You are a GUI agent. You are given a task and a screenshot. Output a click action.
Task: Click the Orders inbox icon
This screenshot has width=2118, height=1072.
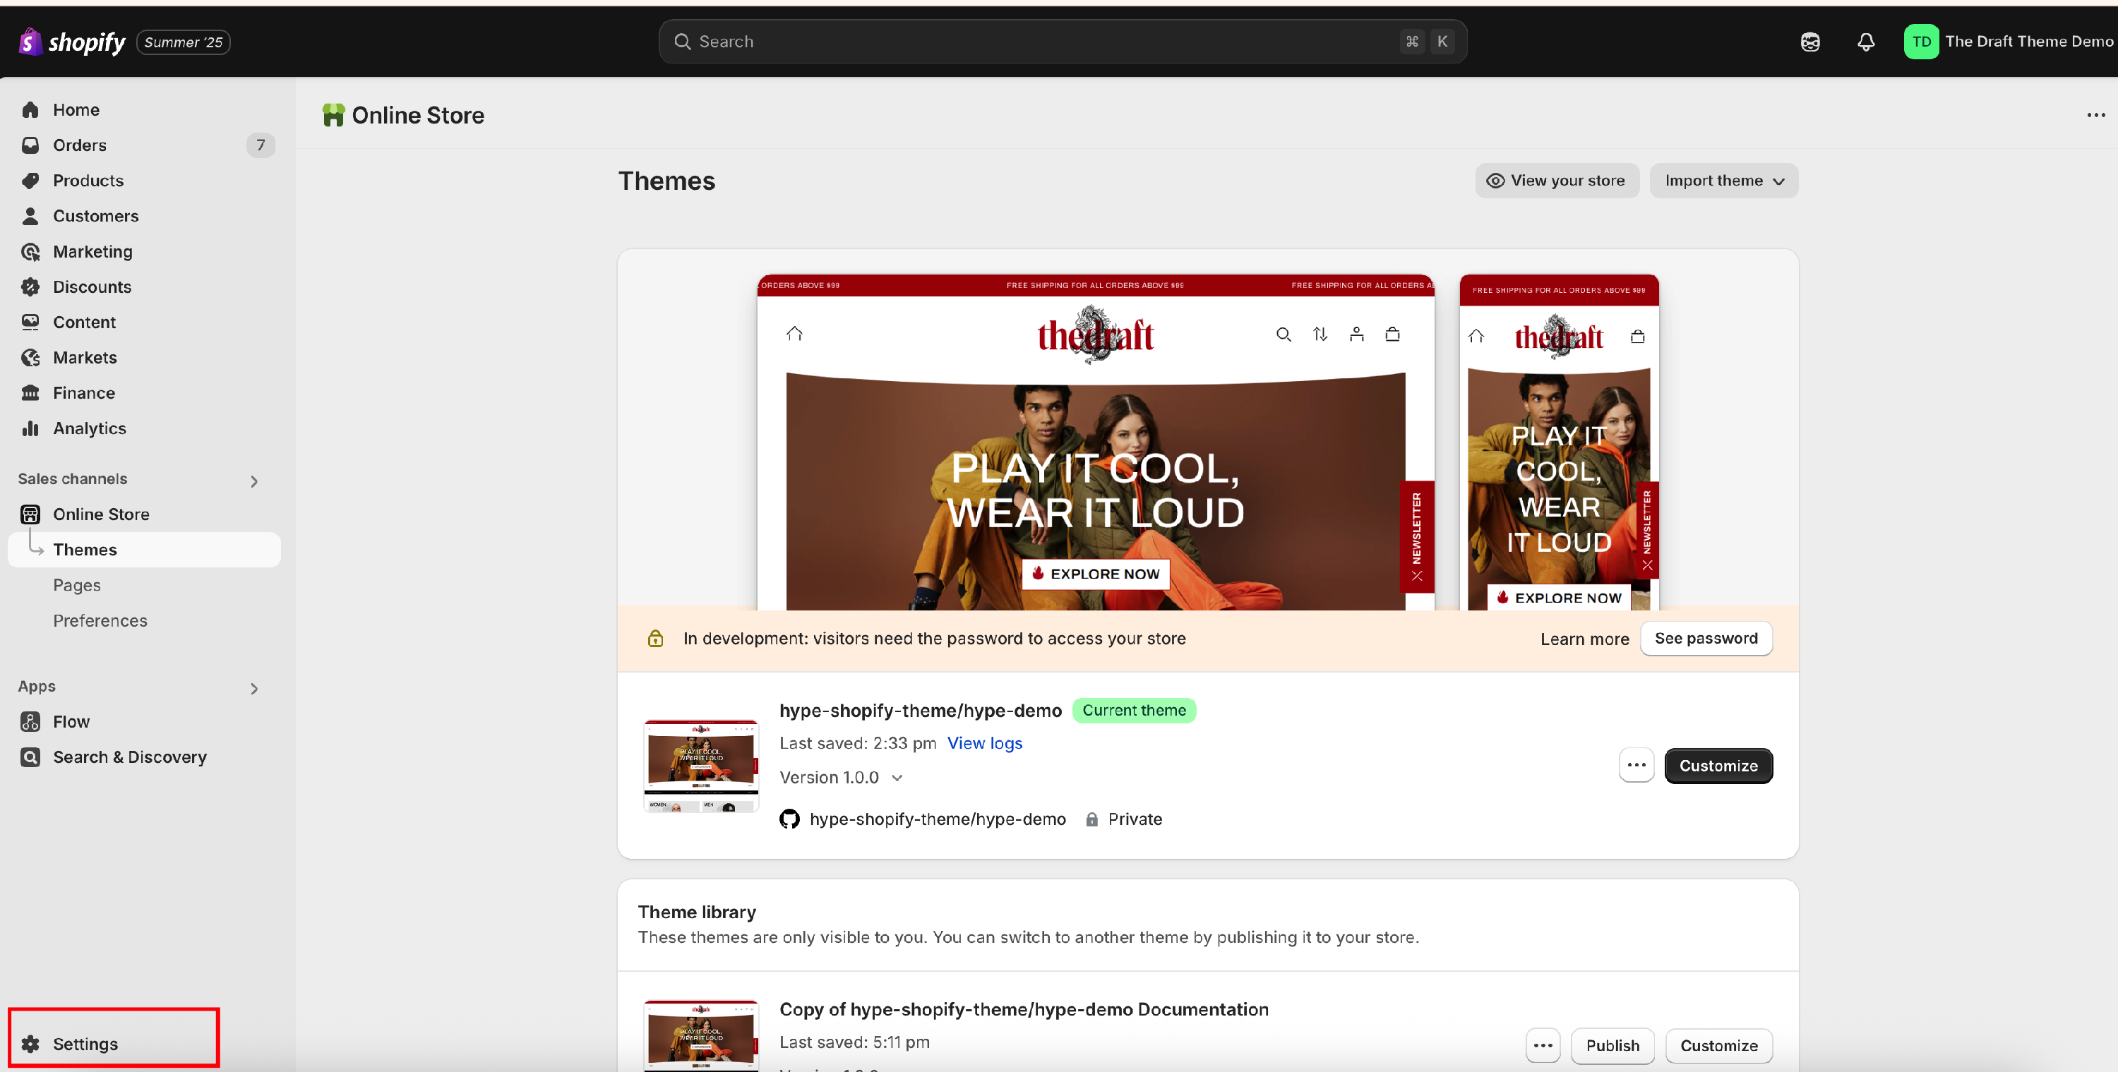(x=30, y=145)
